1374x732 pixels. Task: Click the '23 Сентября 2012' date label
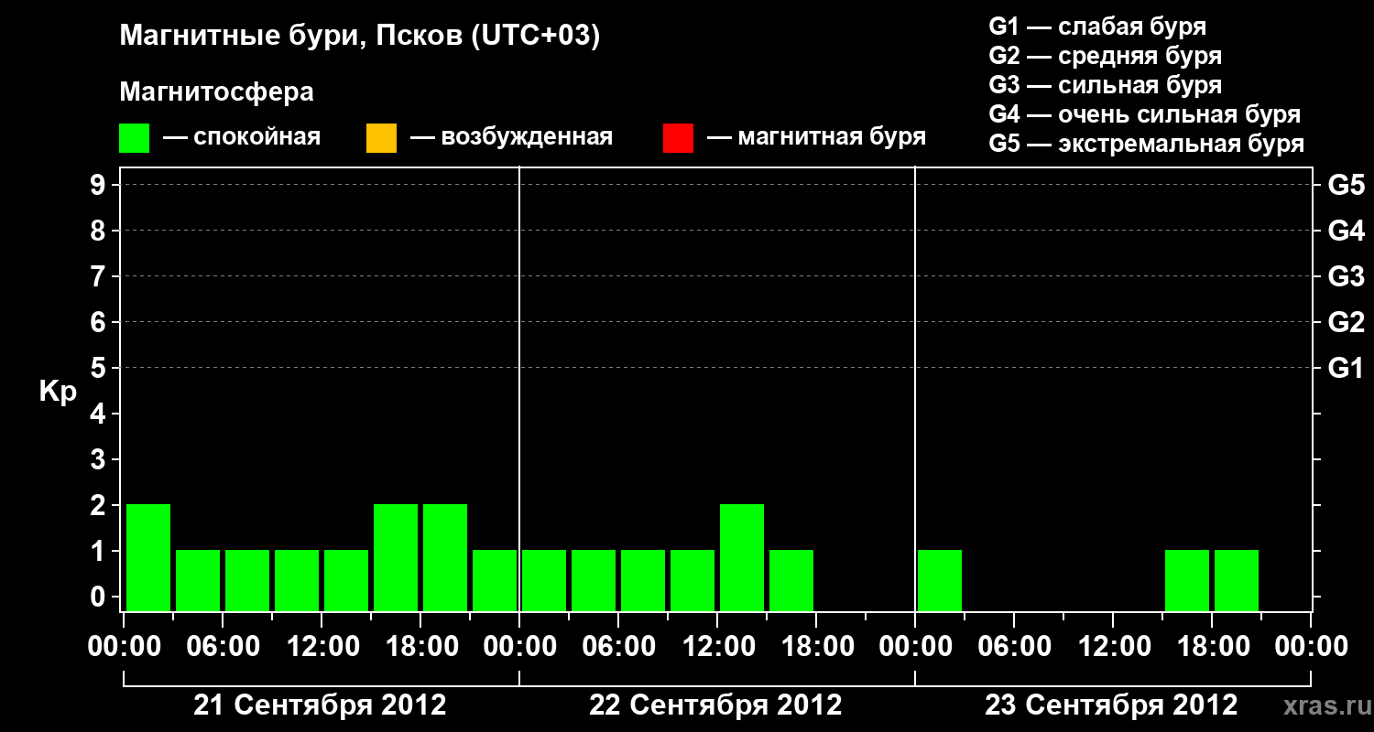tap(1111, 705)
